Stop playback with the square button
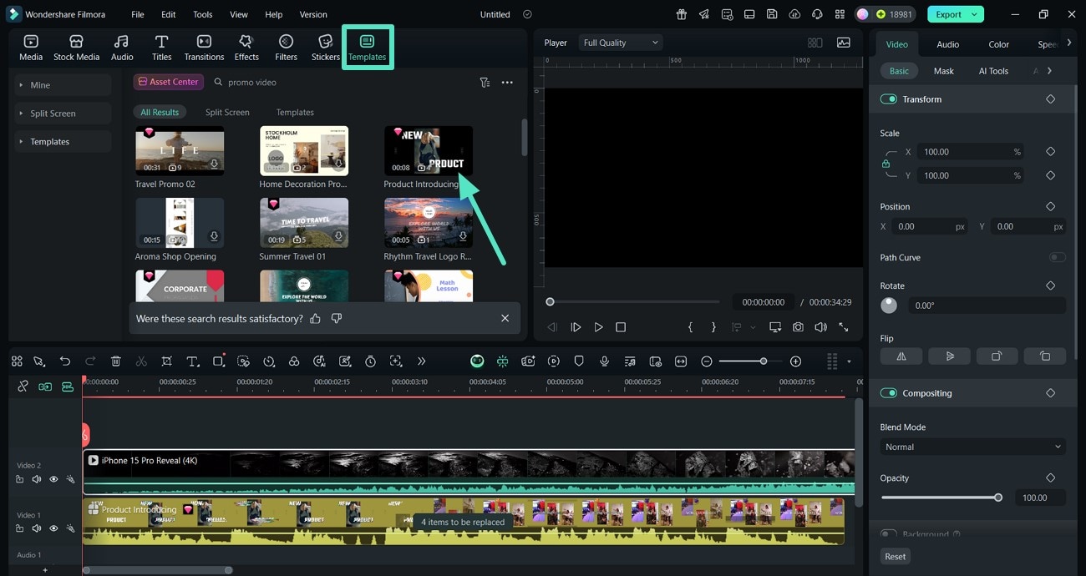The height and width of the screenshot is (576, 1086). click(621, 327)
